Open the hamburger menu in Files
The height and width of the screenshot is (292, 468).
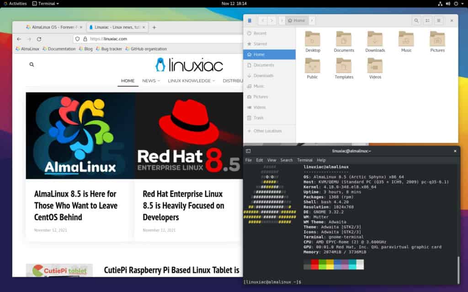tap(438, 21)
